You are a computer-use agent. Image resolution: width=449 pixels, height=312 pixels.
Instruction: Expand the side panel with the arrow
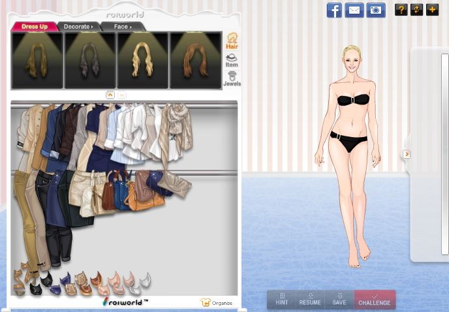407,154
